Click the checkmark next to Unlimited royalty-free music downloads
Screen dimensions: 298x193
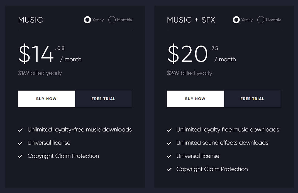(20, 130)
